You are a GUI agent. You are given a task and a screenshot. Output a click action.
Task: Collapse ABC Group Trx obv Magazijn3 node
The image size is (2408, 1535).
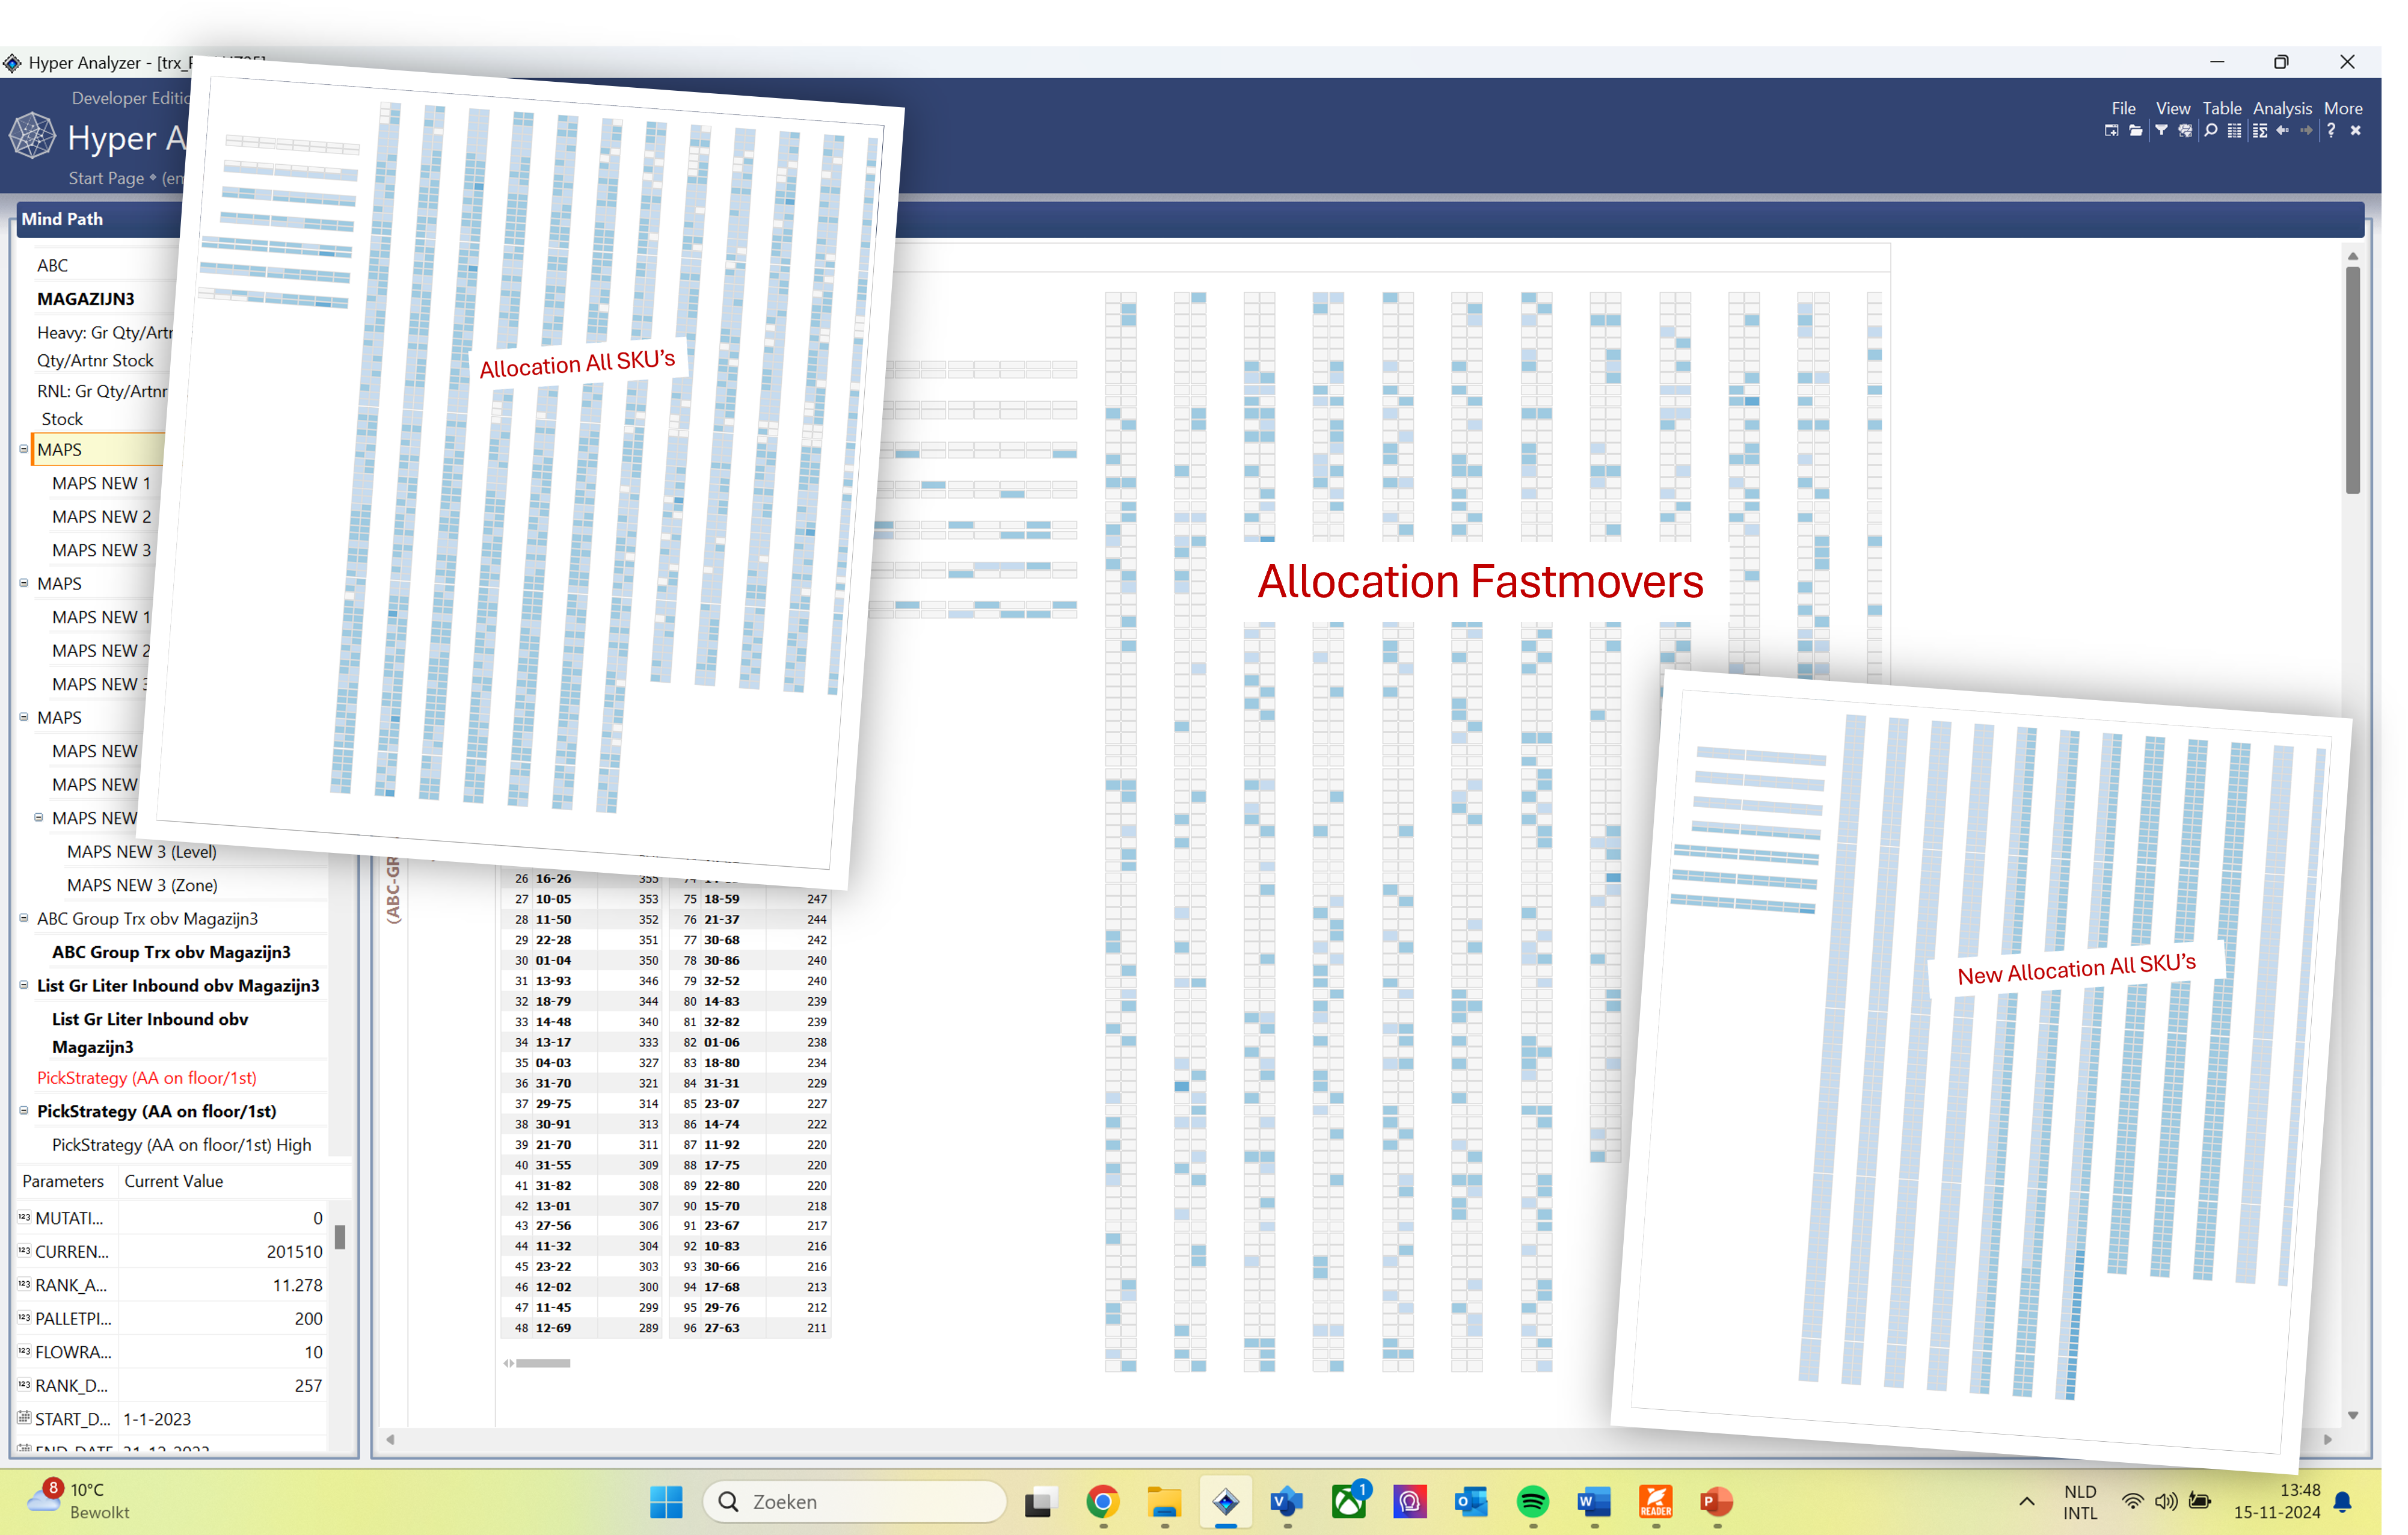tap(24, 918)
